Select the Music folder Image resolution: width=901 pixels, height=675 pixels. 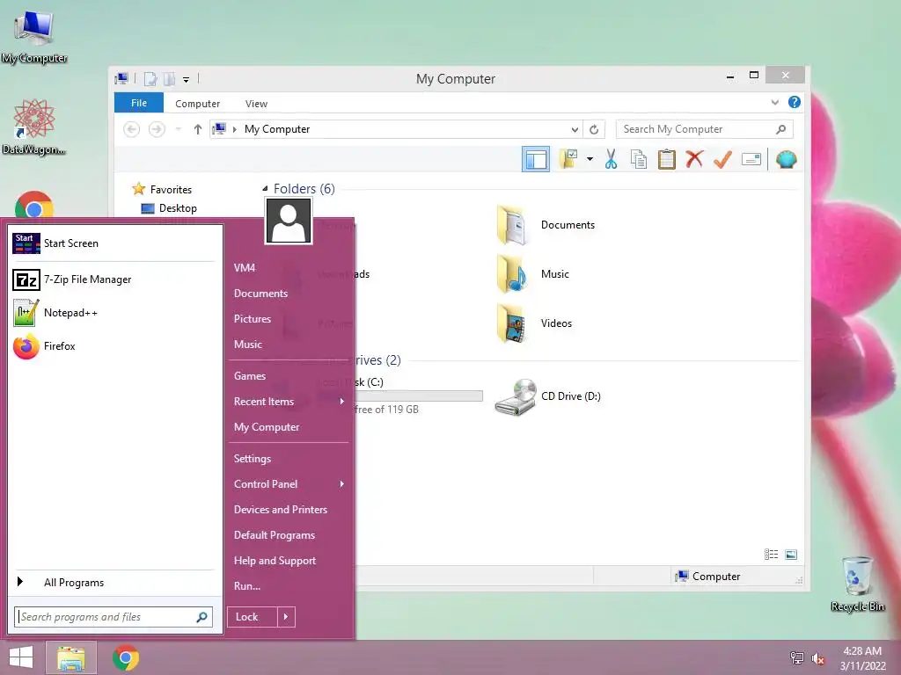pyautogui.click(x=533, y=274)
